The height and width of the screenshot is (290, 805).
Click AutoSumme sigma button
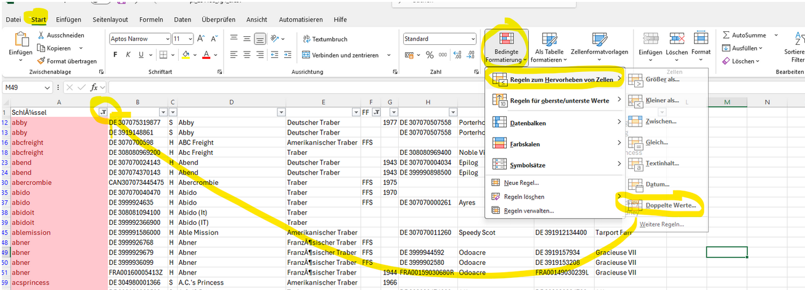(x=743, y=35)
